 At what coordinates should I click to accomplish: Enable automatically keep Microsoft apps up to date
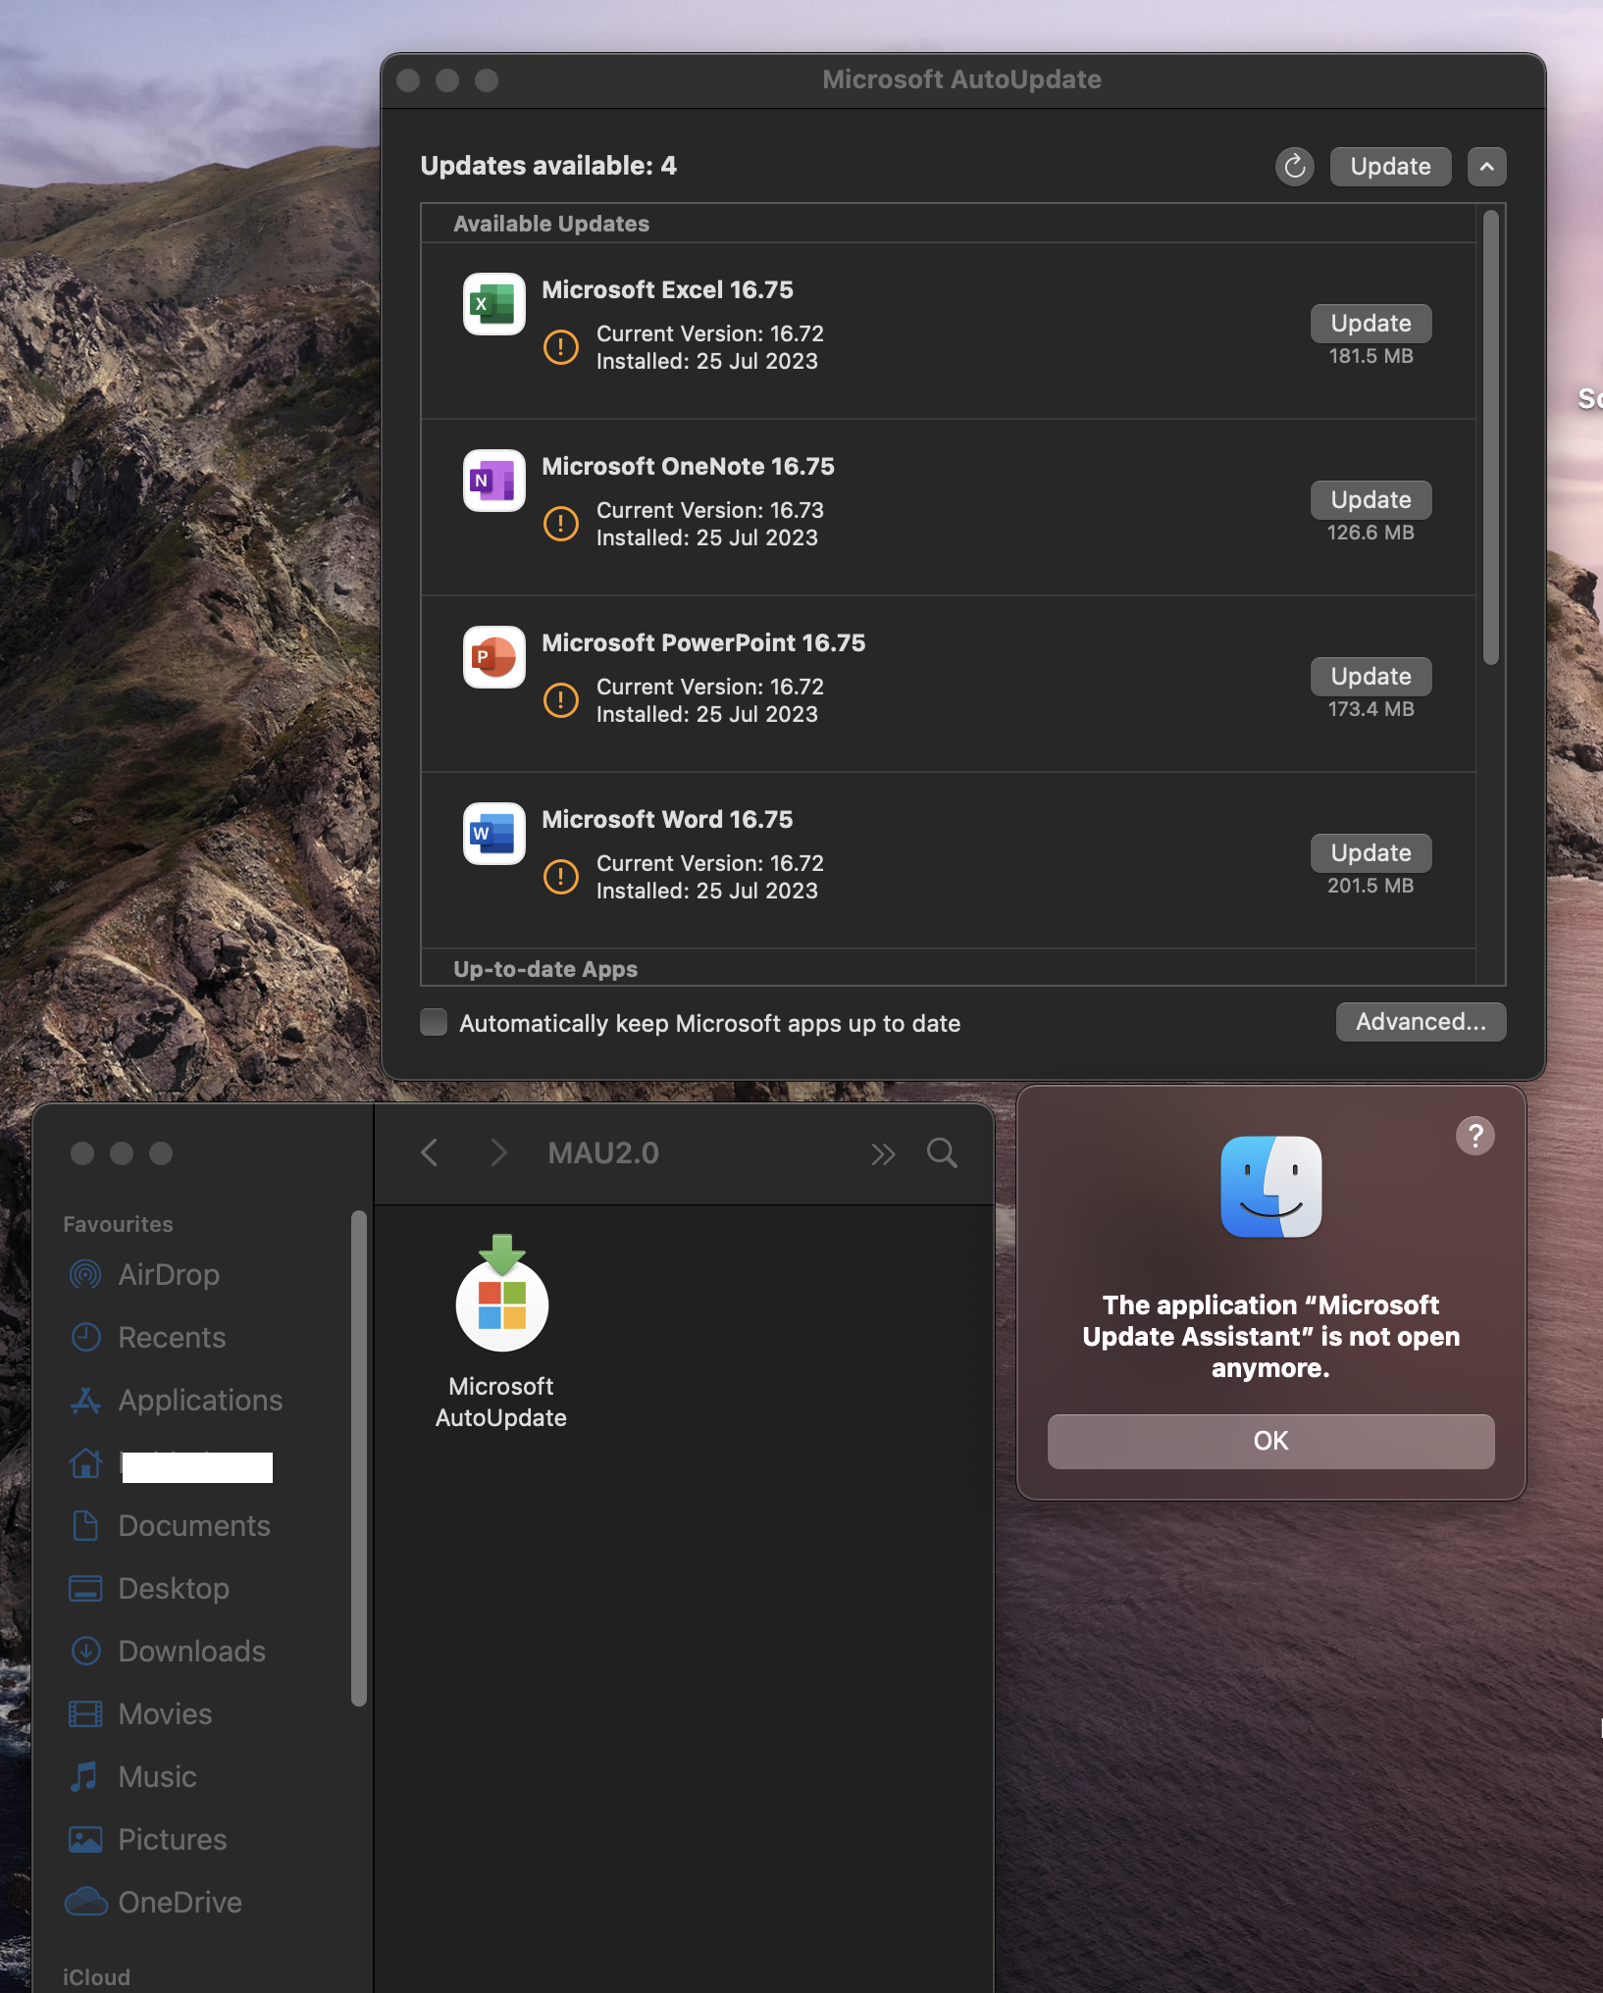(434, 1022)
